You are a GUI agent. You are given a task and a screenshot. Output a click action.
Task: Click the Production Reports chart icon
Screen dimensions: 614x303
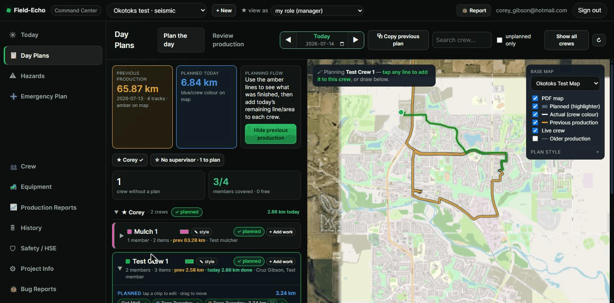(13, 208)
